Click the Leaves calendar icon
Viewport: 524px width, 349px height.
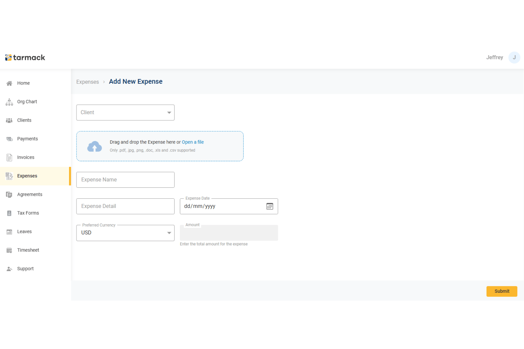pyautogui.click(x=9, y=232)
